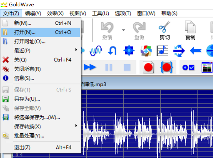Open the 工具(U) menu
Image resolution: width=213 pixels, height=158 pixels.
point(100,13)
